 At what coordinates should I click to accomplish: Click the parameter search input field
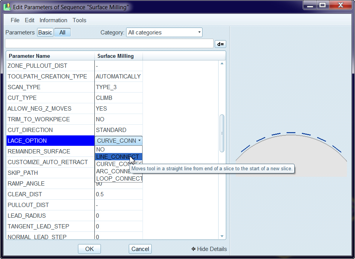[x=109, y=44]
